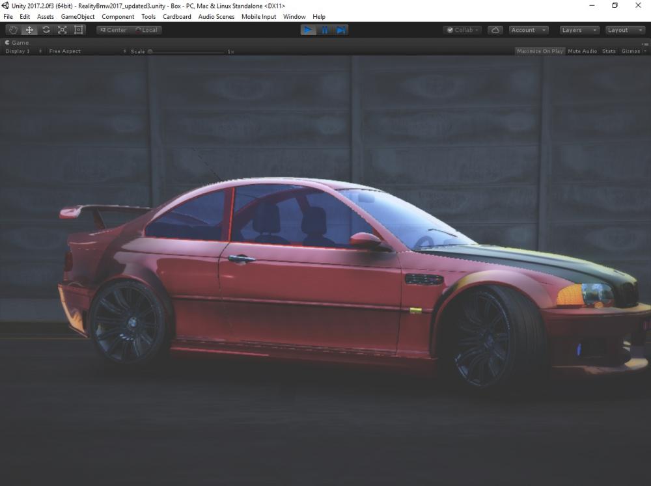Expand the Layers dropdown
The image size is (651, 486).
(x=579, y=30)
